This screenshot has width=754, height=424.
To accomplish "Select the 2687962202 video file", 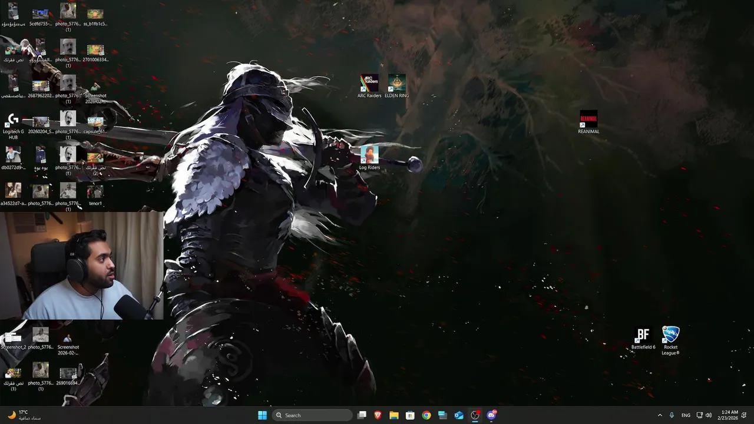I will click(41, 88).
